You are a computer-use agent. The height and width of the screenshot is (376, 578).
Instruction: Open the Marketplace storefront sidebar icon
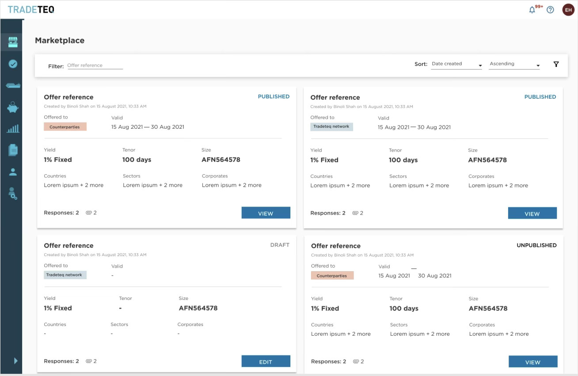pos(13,43)
